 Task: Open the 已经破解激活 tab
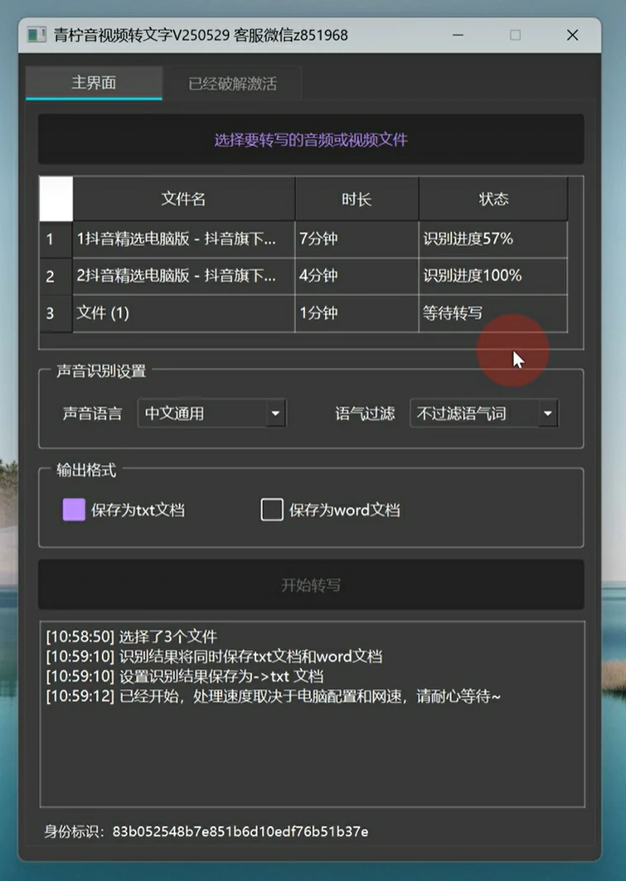point(232,84)
